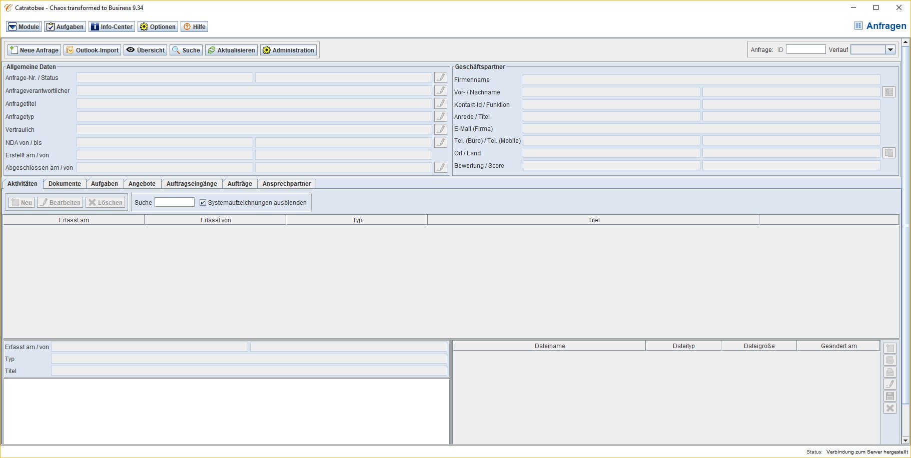The image size is (911, 458).
Task: Open the Outlook-Import function
Action: tap(93, 50)
